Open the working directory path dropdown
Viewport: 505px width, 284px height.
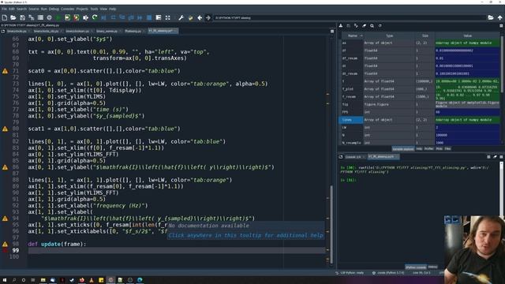click(349, 17)
